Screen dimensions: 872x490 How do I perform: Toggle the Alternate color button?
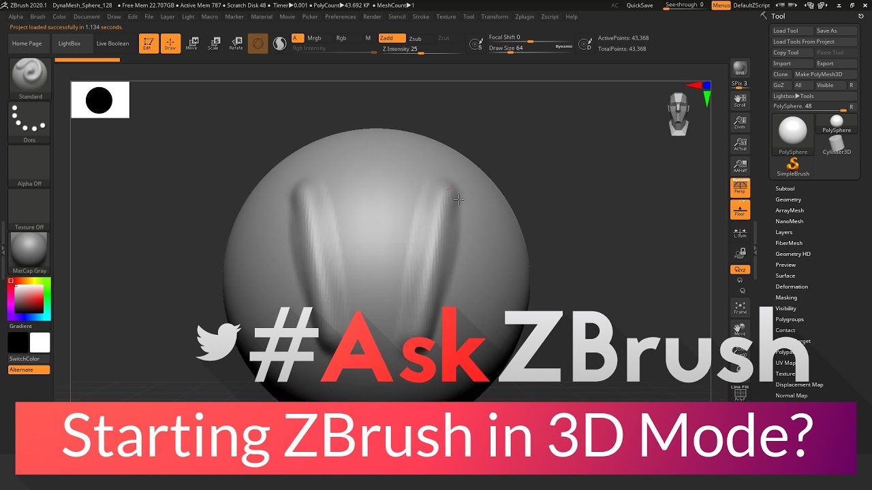click(29, 370)
